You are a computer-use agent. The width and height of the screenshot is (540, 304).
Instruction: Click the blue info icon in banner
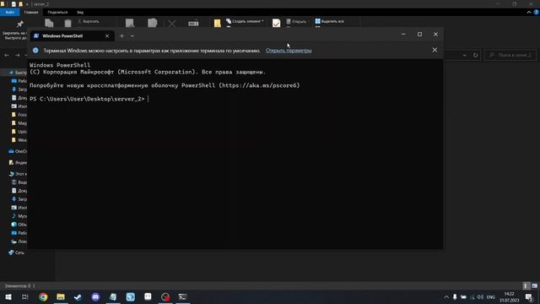point(35,51)
